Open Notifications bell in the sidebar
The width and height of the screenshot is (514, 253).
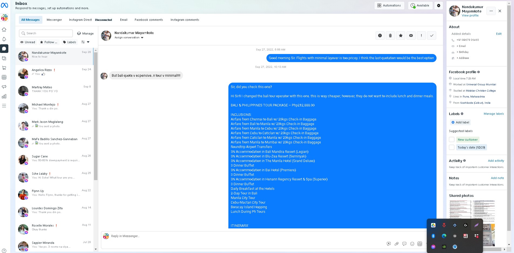tap(4, 39)
